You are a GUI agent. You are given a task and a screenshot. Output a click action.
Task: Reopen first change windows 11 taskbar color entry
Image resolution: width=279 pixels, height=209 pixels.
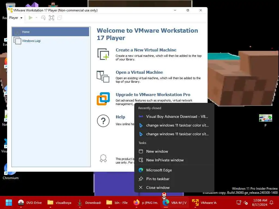(174, 125)
